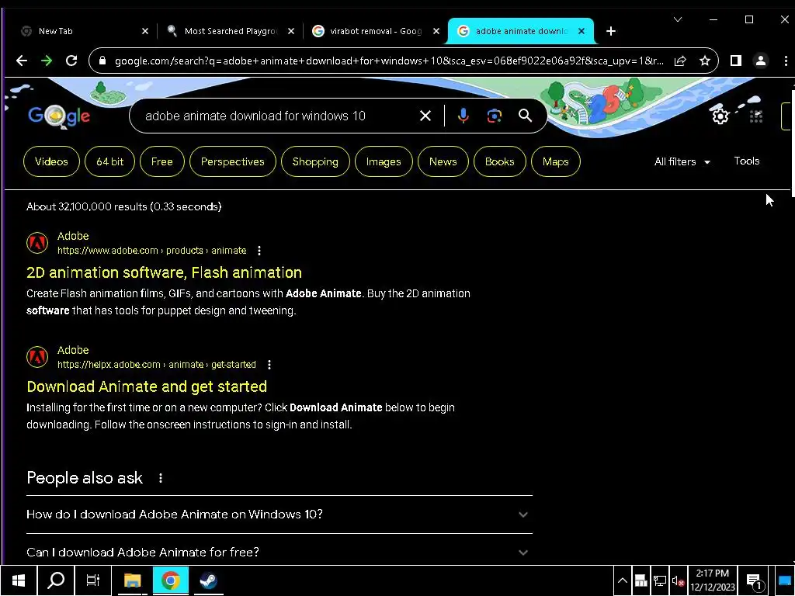Open the tab search chevron in title bar
Screen dimensions: 795x596
tap(677, 19)
